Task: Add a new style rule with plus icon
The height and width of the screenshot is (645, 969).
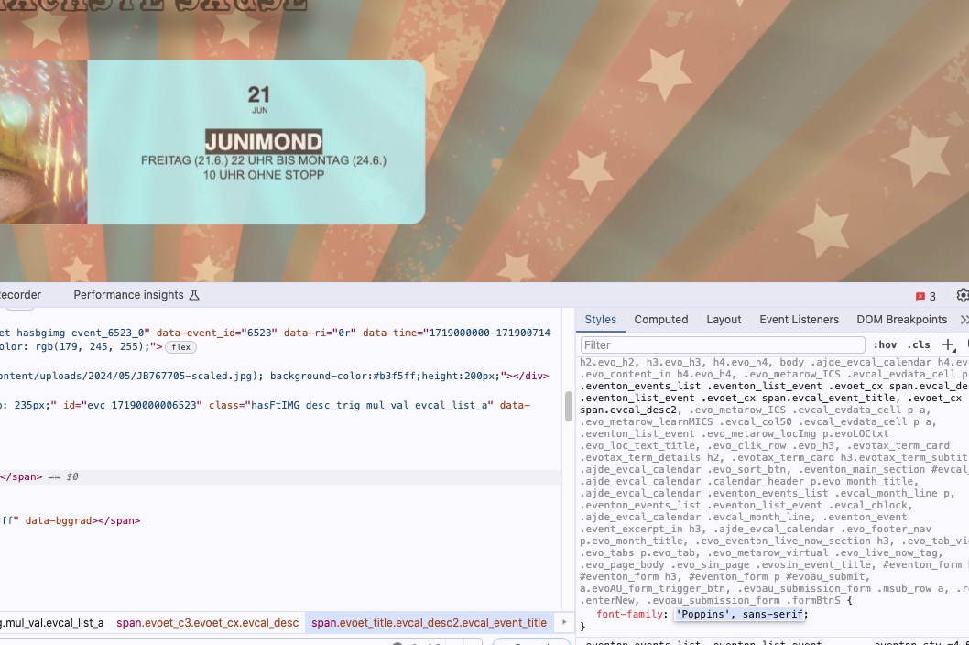Action: pyautogui.click(x=948, y=345)
